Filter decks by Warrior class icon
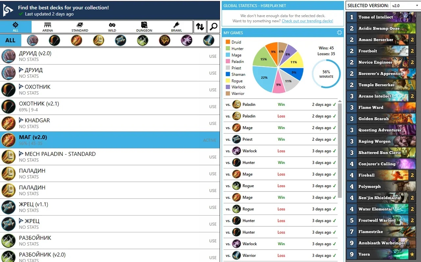Viewport: 421px width, 262px height. point(209,40)
